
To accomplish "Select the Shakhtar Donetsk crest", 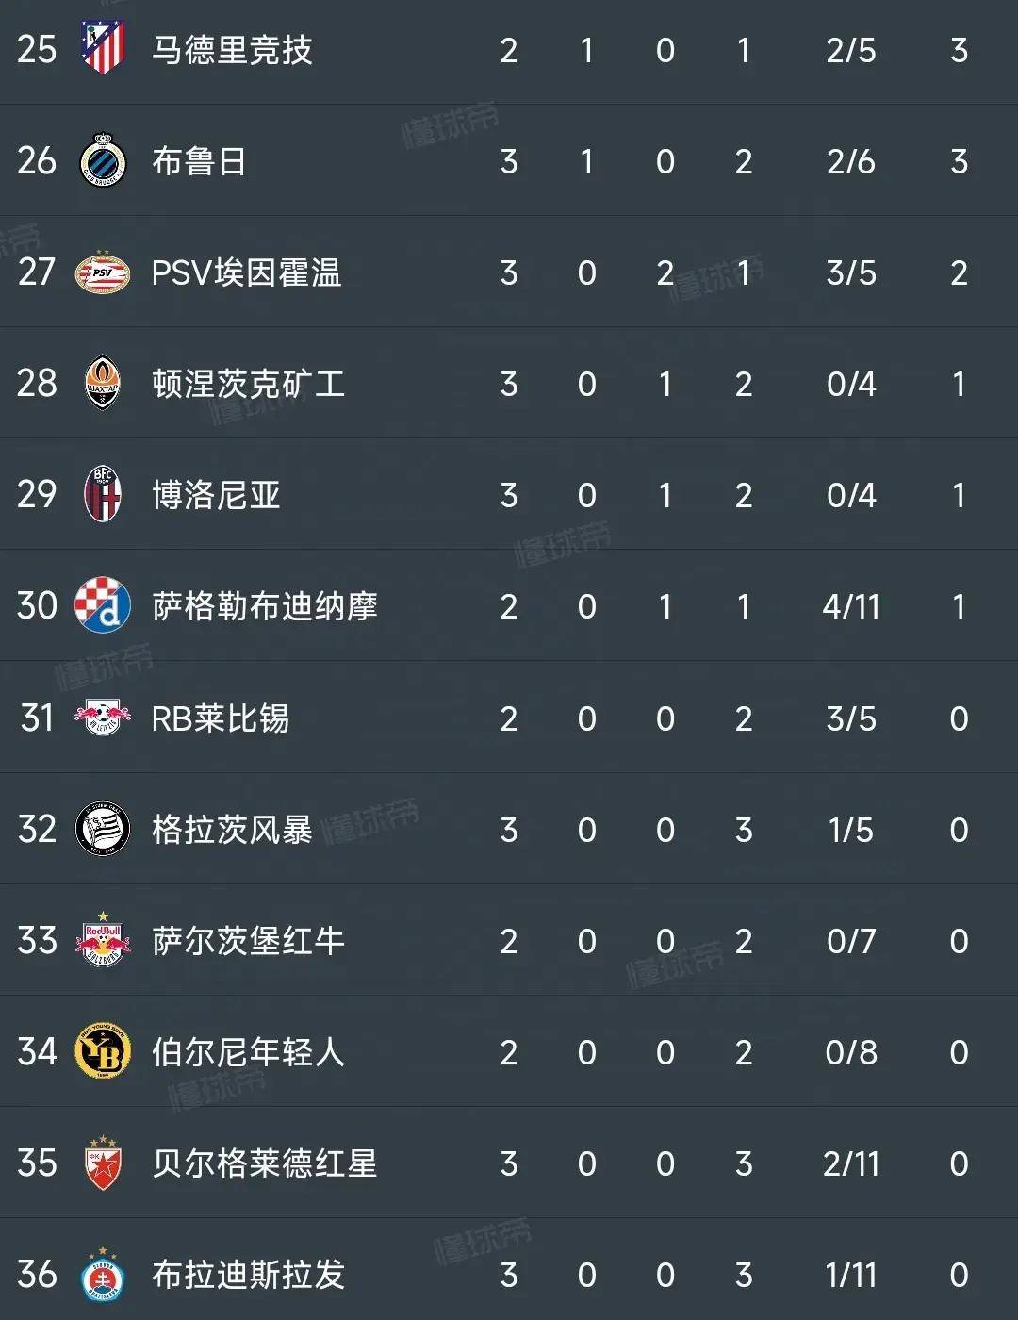I will coord(103,383).
